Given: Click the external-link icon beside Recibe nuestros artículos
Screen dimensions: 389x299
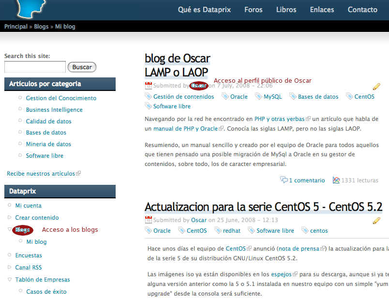Looking at the screenshot, I should [x=79, y=173].
